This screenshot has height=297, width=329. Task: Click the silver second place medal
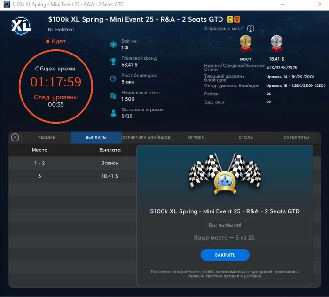276,43
